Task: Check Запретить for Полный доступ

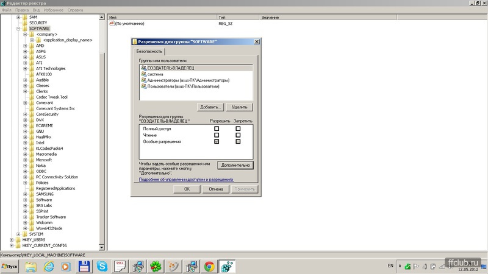Action: 238,128
